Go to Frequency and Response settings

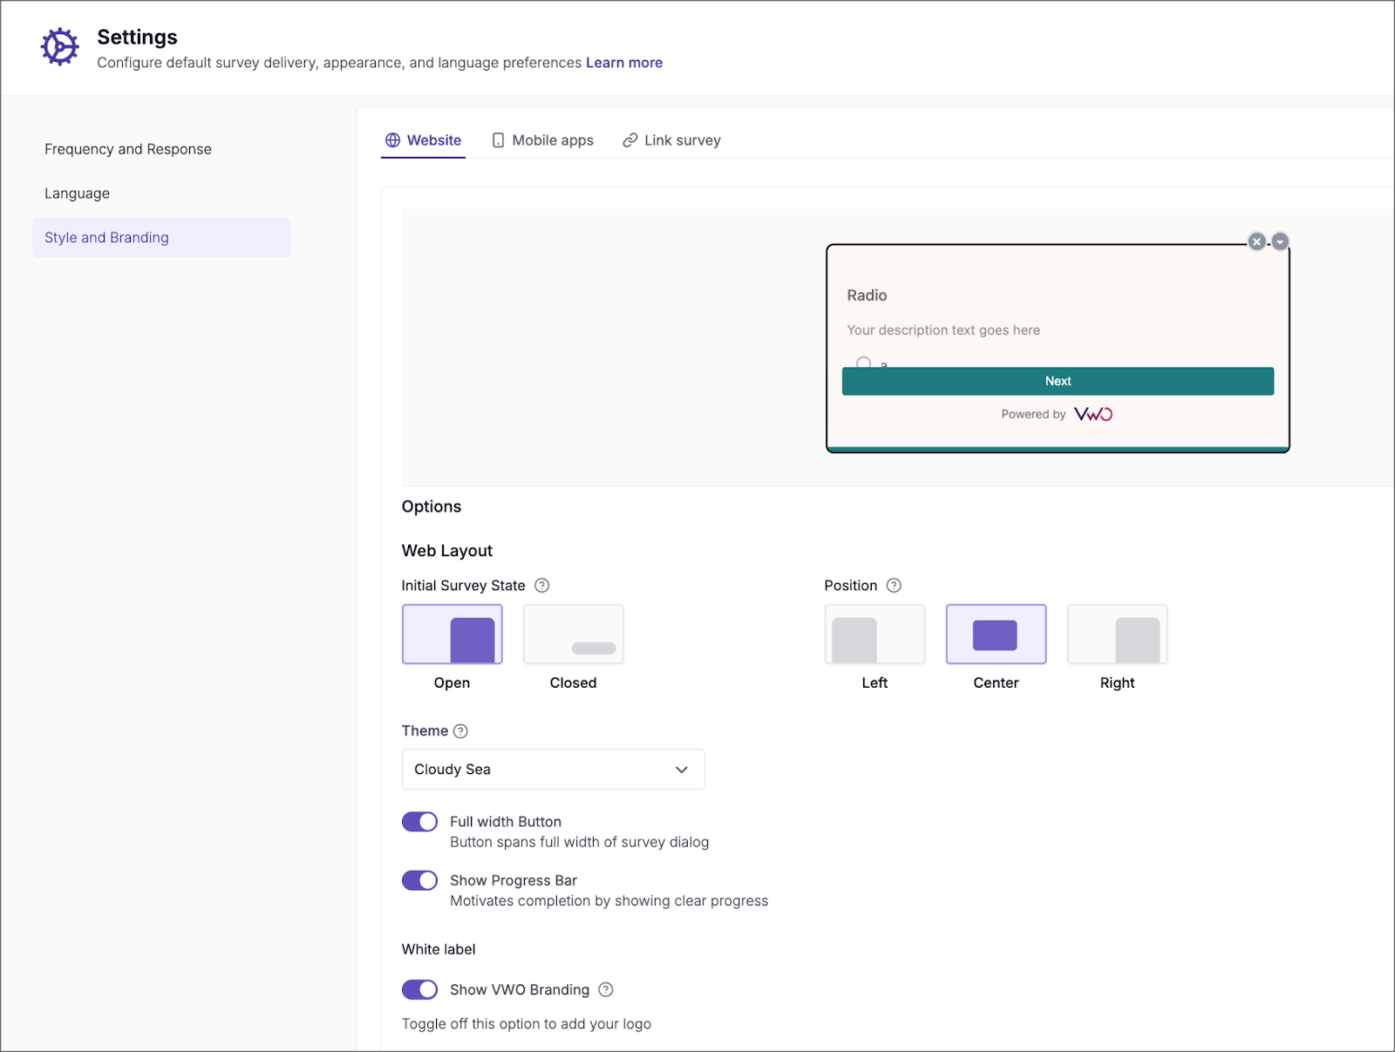coord(128,149)
